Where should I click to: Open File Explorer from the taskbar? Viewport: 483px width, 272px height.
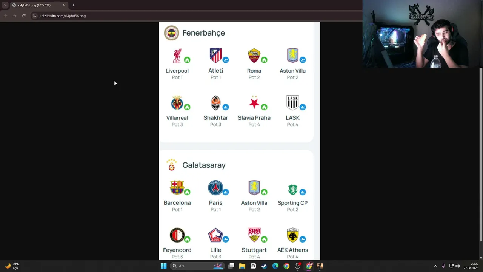click(242, 266)
